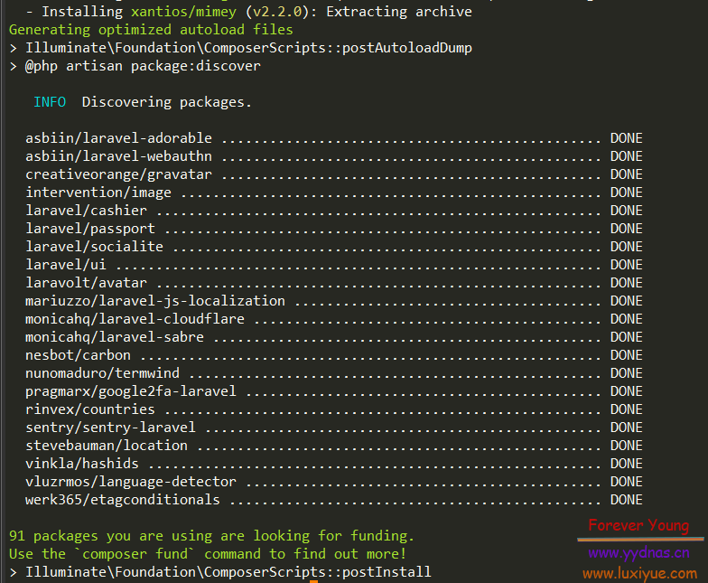Select the ComposerScripts::postAutoloadDump line

[x=240, y=48]
